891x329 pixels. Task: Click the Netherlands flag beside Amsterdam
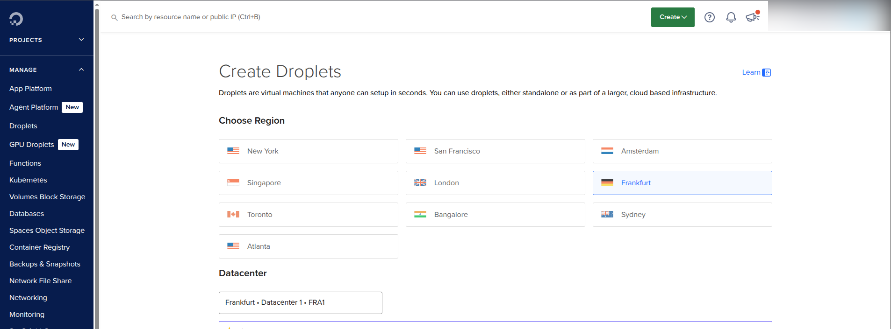click(607, 151)
